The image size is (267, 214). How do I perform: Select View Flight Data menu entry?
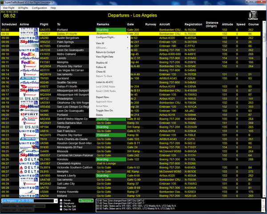pos(105,57)
